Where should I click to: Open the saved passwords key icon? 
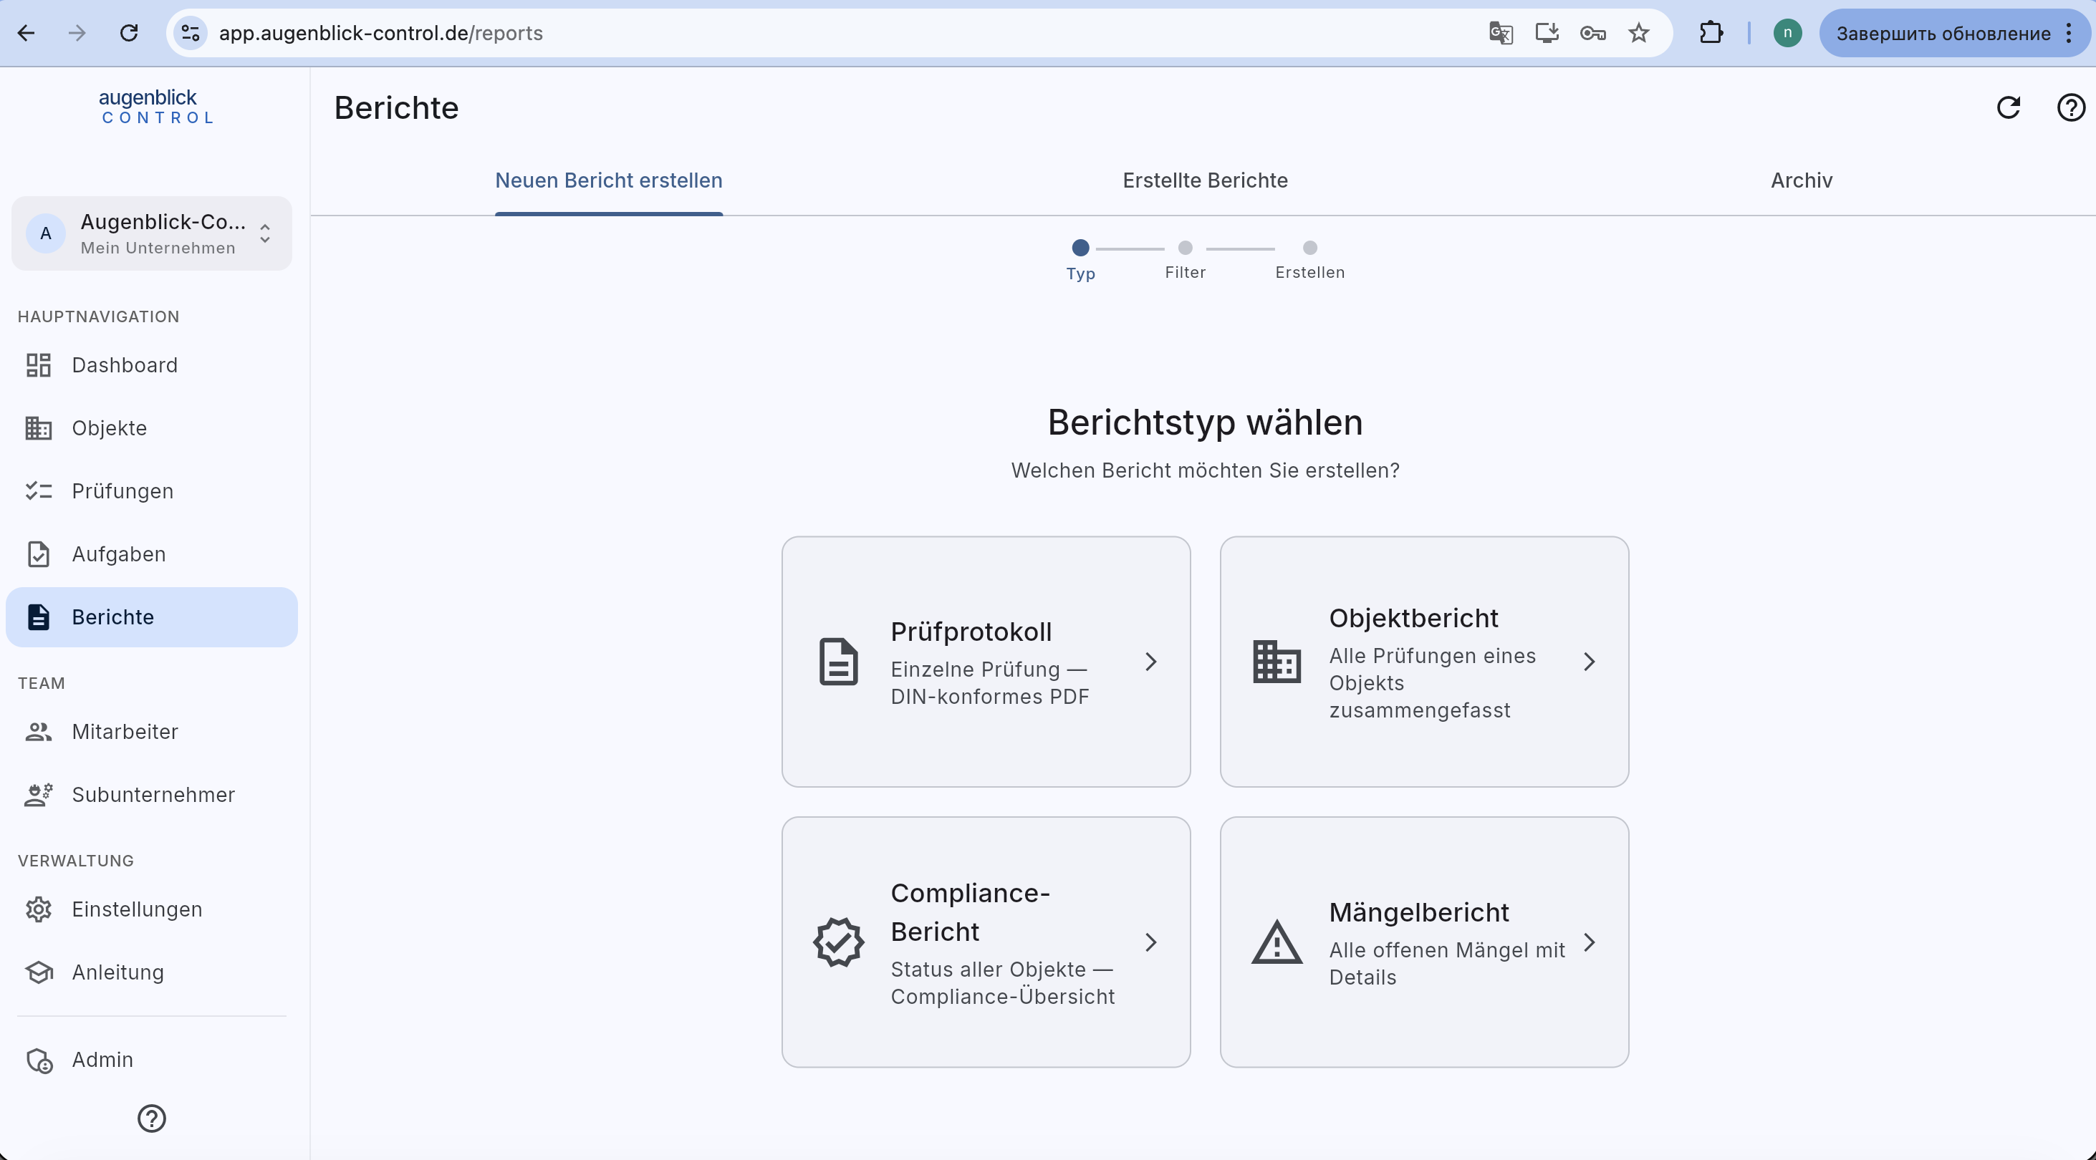coord(1592,32)
